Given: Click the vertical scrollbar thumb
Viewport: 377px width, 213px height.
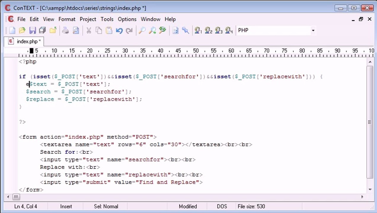Looking at the screenshot, I should click(370, 122).
